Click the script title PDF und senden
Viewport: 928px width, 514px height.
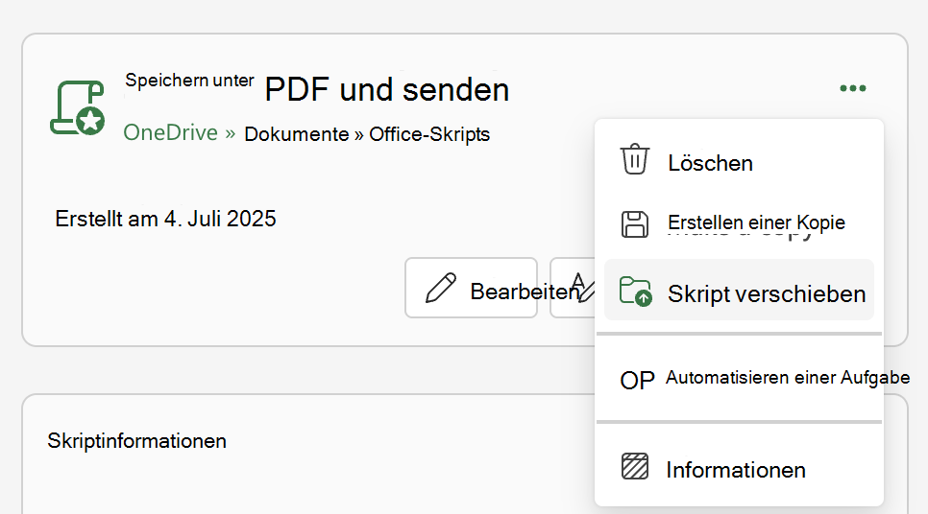point(386,90)
